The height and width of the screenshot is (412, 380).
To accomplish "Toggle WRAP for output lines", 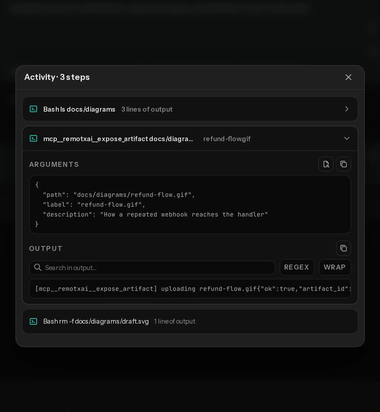I will (x=335, y=267).
